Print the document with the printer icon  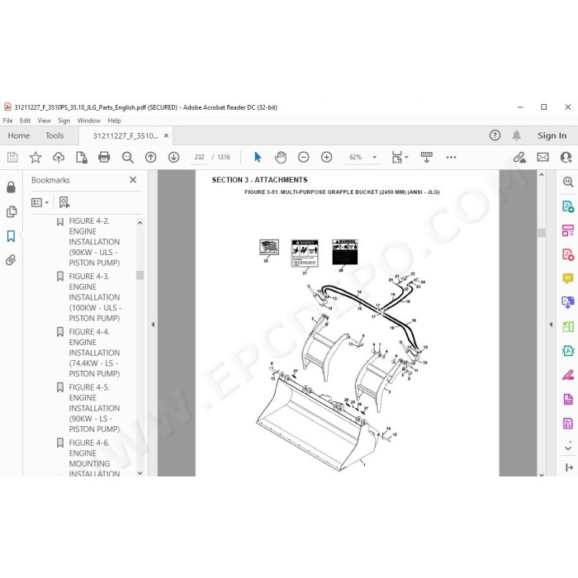[x=104, y=158]
